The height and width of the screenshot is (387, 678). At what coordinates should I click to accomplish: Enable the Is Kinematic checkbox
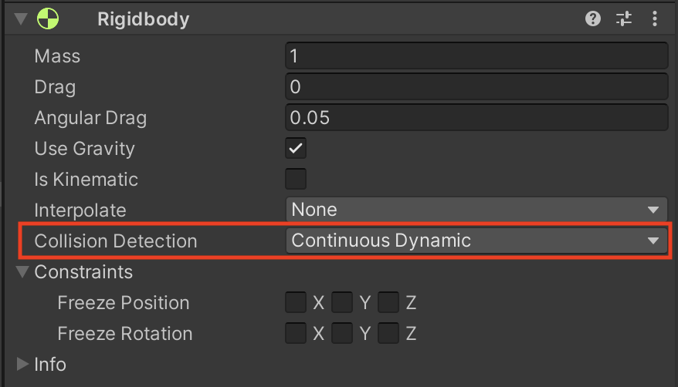[296, 179]
